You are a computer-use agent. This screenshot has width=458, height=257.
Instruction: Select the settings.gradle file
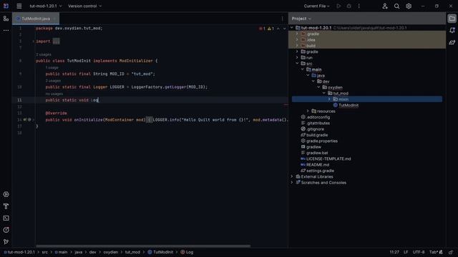coord(320,171)
